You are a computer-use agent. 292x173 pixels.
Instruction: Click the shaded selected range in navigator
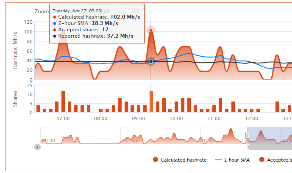(271, 135)
